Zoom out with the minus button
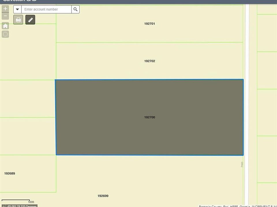This screenshot has width=277, height=207. tap(5, 16)
